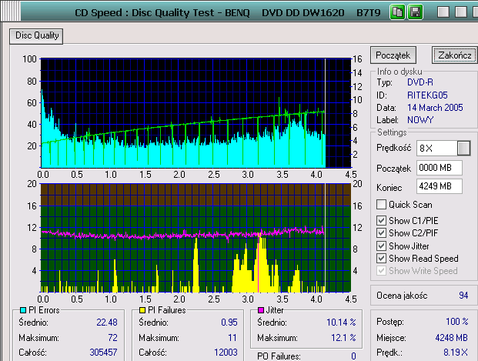Click the label value NOWY
The height and width of the screenshot is (361, 478).
pos(420,120)
